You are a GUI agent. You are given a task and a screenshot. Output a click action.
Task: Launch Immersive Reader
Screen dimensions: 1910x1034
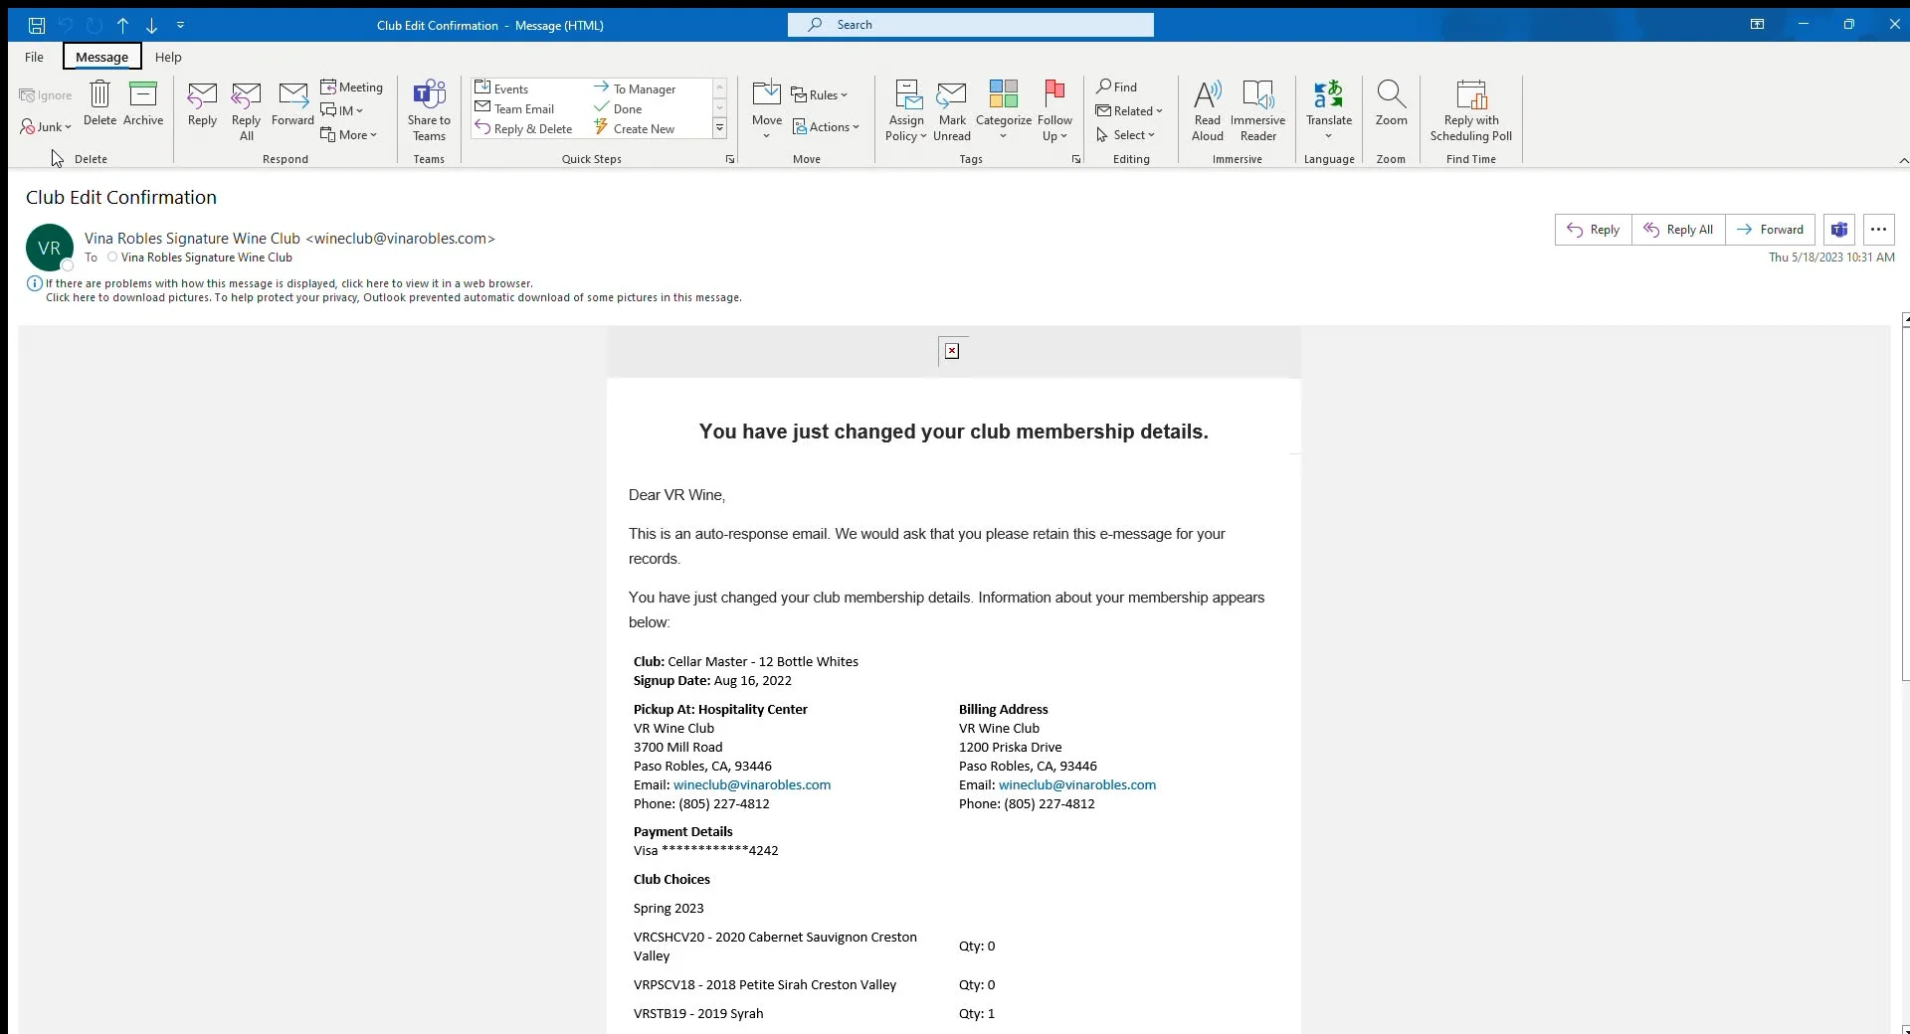click(1257, 111)
